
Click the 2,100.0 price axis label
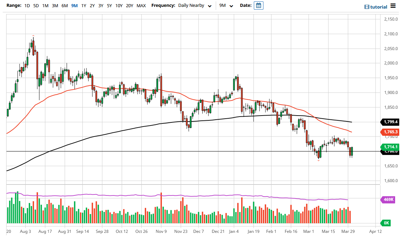coord(391,34)
